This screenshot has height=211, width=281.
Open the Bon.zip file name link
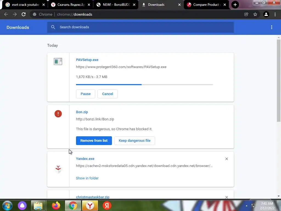pos(82,112)
